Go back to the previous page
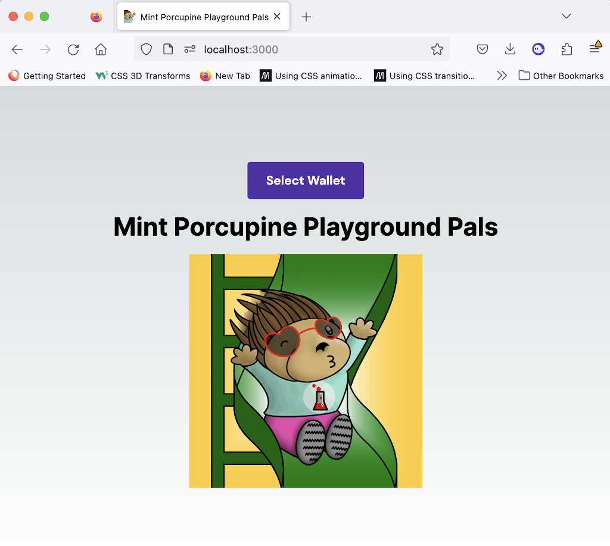Screen dimensions: 610x546 pos(17,49)
